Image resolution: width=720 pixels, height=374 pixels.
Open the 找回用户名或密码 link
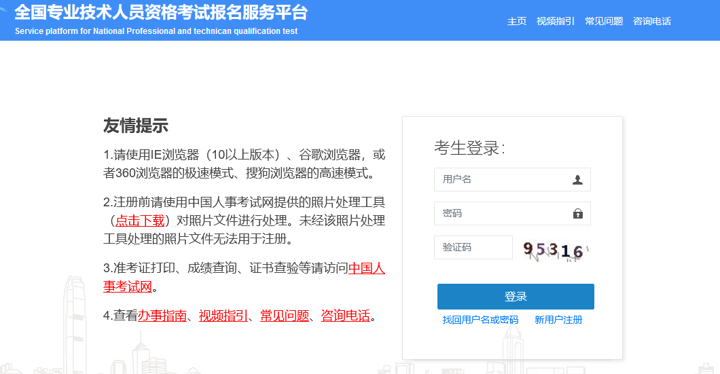480,320
